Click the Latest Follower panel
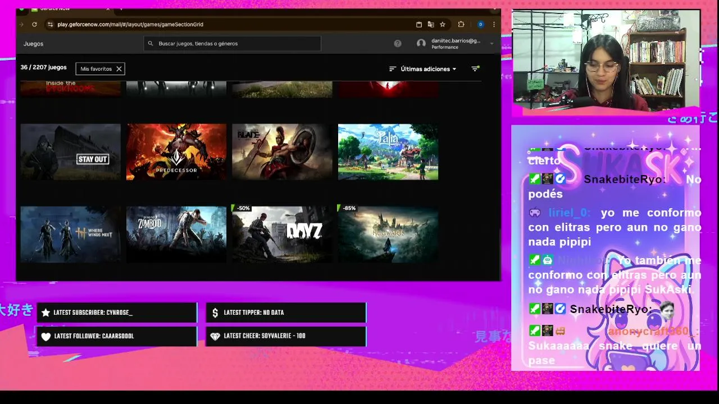719x404 pixels. coord(117,336)
